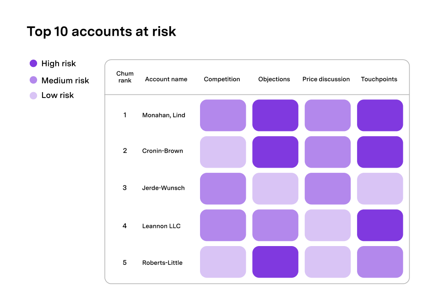
Task: Open the Monahan, Lind account
Action: [x=164, y=115]
